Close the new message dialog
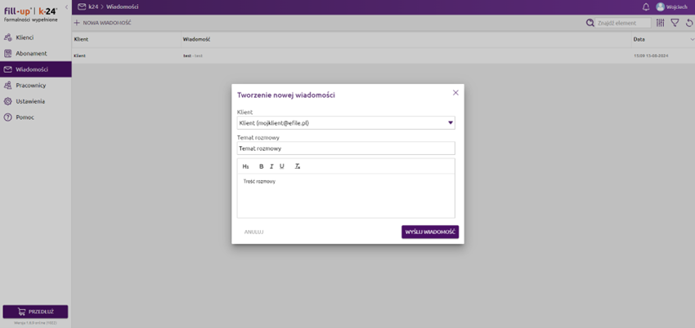This screenshot has height=328, width=695. pos(455,93)
